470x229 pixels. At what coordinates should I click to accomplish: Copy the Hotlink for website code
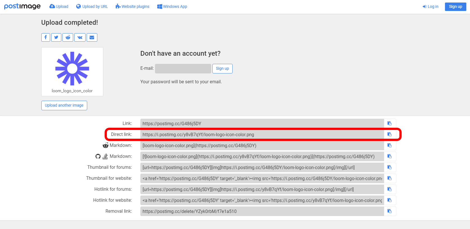tap(390, 200)
